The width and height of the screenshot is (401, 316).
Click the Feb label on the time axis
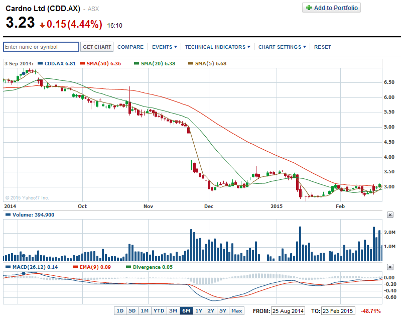340,206
